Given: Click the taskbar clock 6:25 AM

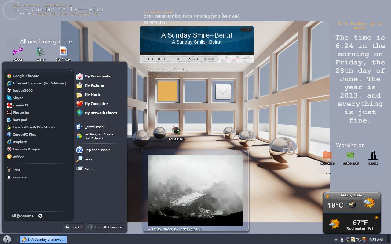Looking at the screenshot, I should [376, 239].
